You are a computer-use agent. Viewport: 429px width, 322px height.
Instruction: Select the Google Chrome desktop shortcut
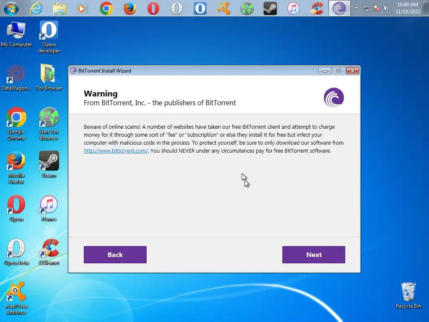point(16,124)
